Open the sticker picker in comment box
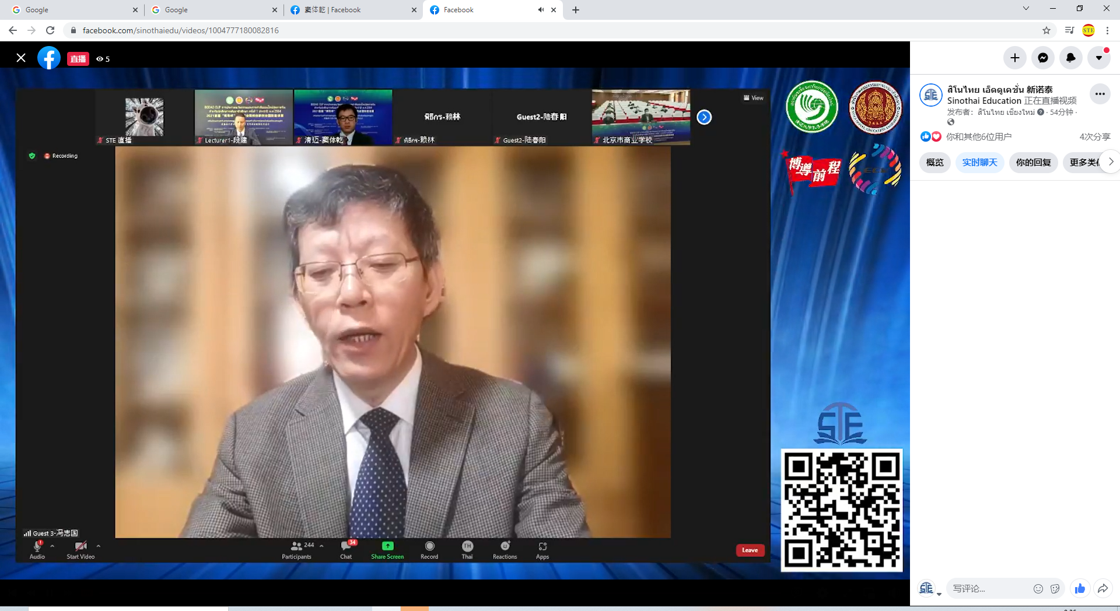 (1055, 588)
